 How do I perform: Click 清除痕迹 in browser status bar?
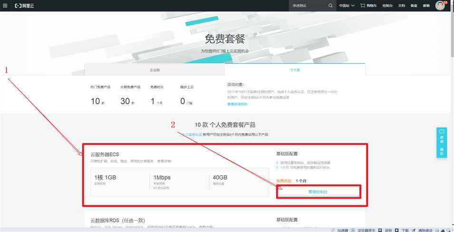tap(425, 230)
